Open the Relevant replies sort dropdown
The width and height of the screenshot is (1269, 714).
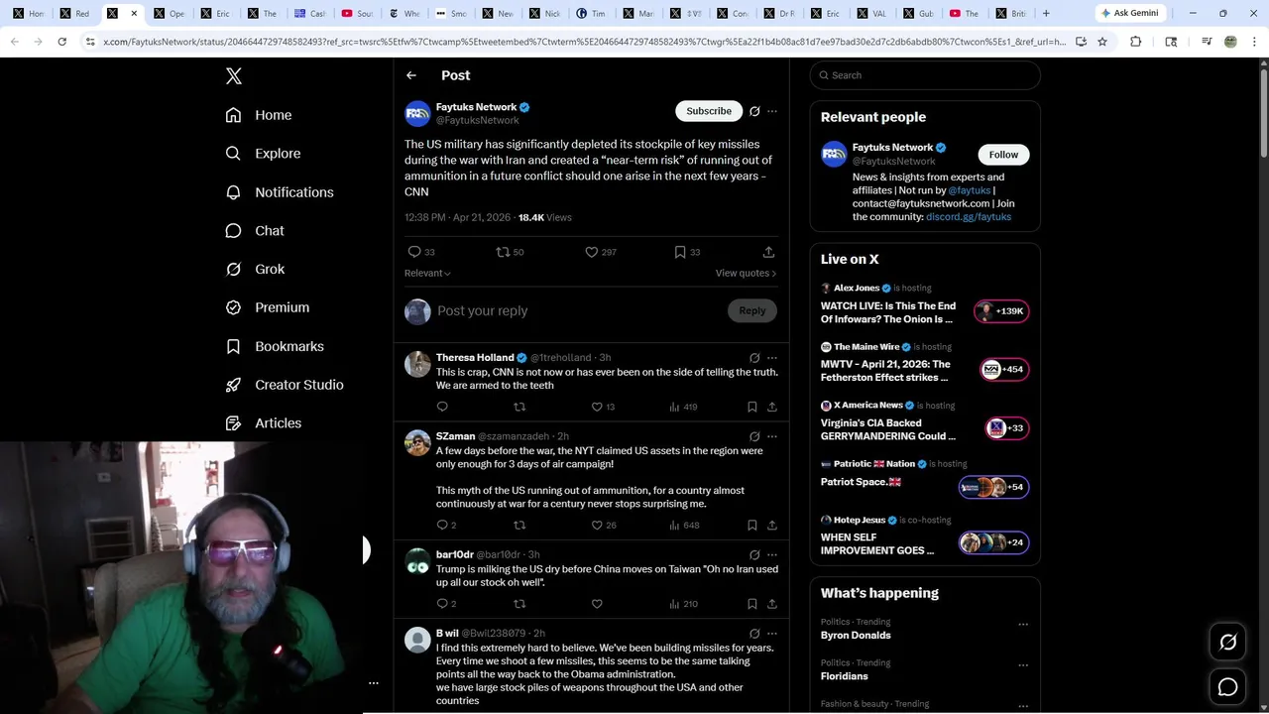(427, 273)
